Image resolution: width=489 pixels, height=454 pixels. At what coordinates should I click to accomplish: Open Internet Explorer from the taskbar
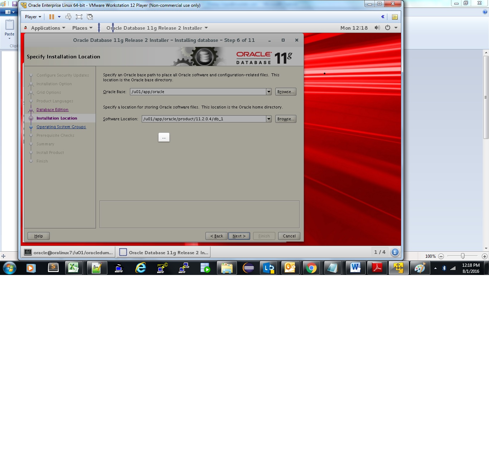pyautogui.click(x=141, y=268)
